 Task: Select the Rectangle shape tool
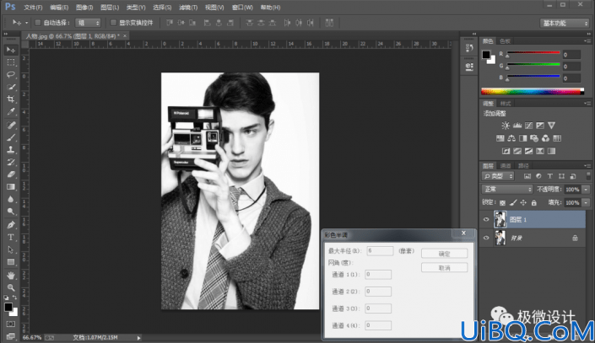pyautogui.click(x=11, y=262)
